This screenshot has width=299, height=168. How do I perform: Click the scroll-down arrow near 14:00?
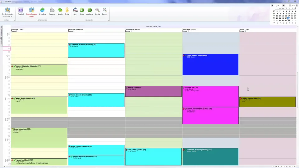point(9,164)
